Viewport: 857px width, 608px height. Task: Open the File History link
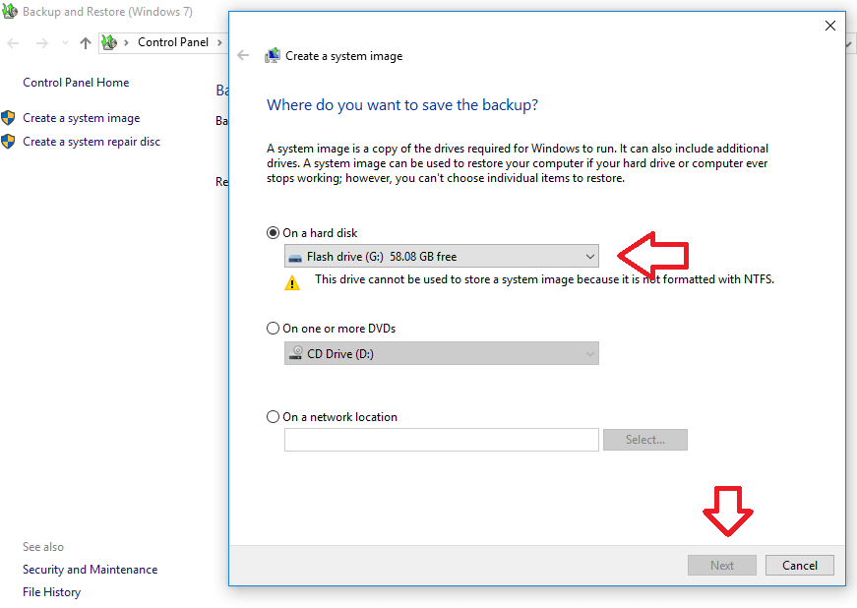51,592
